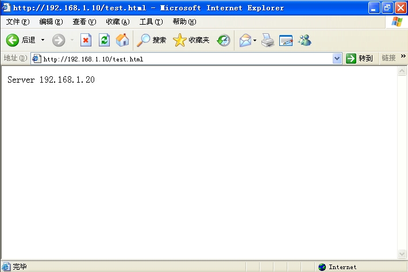Click the 转到 (Go) button
Viewport: 408px width, 272px height.
(360, 59)
